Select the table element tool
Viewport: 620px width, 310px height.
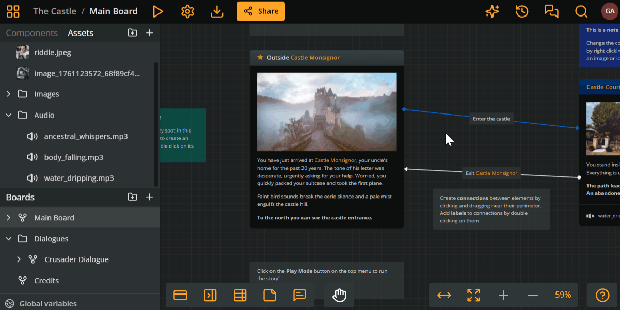coord(240,295)
